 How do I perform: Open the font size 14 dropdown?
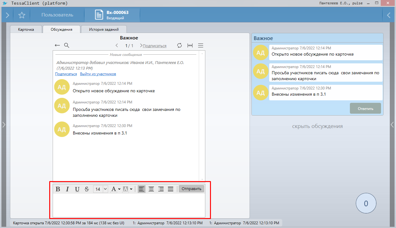click(x=105, y=189)
